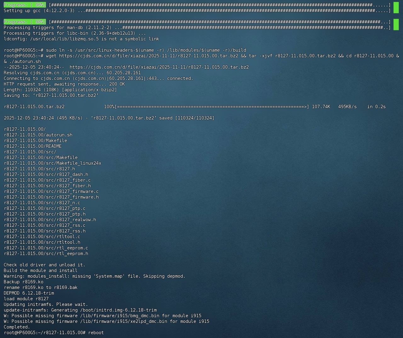Click "r8127-11.015.00/autorun.sh" in the file list
Viewport: 403px width, 338px height.
(x=38, y=135)
